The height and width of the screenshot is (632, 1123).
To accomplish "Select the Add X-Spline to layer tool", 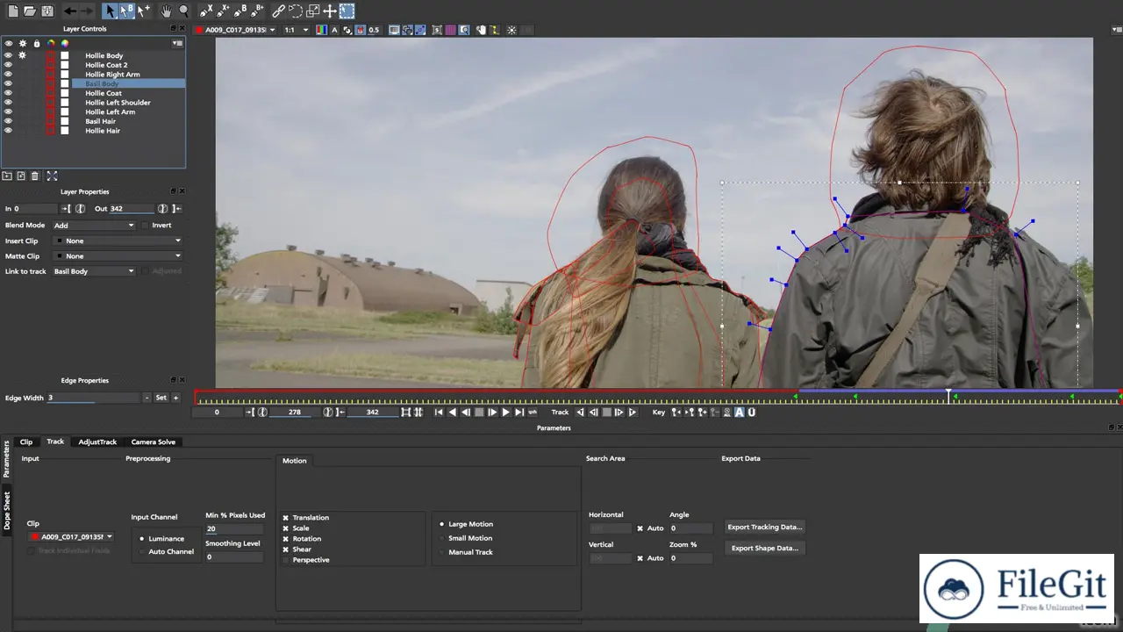I will tap(223, 11).
